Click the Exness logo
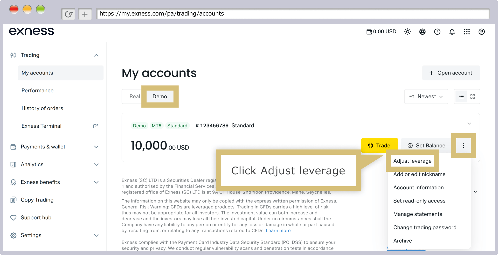 [x=31, y=31]
